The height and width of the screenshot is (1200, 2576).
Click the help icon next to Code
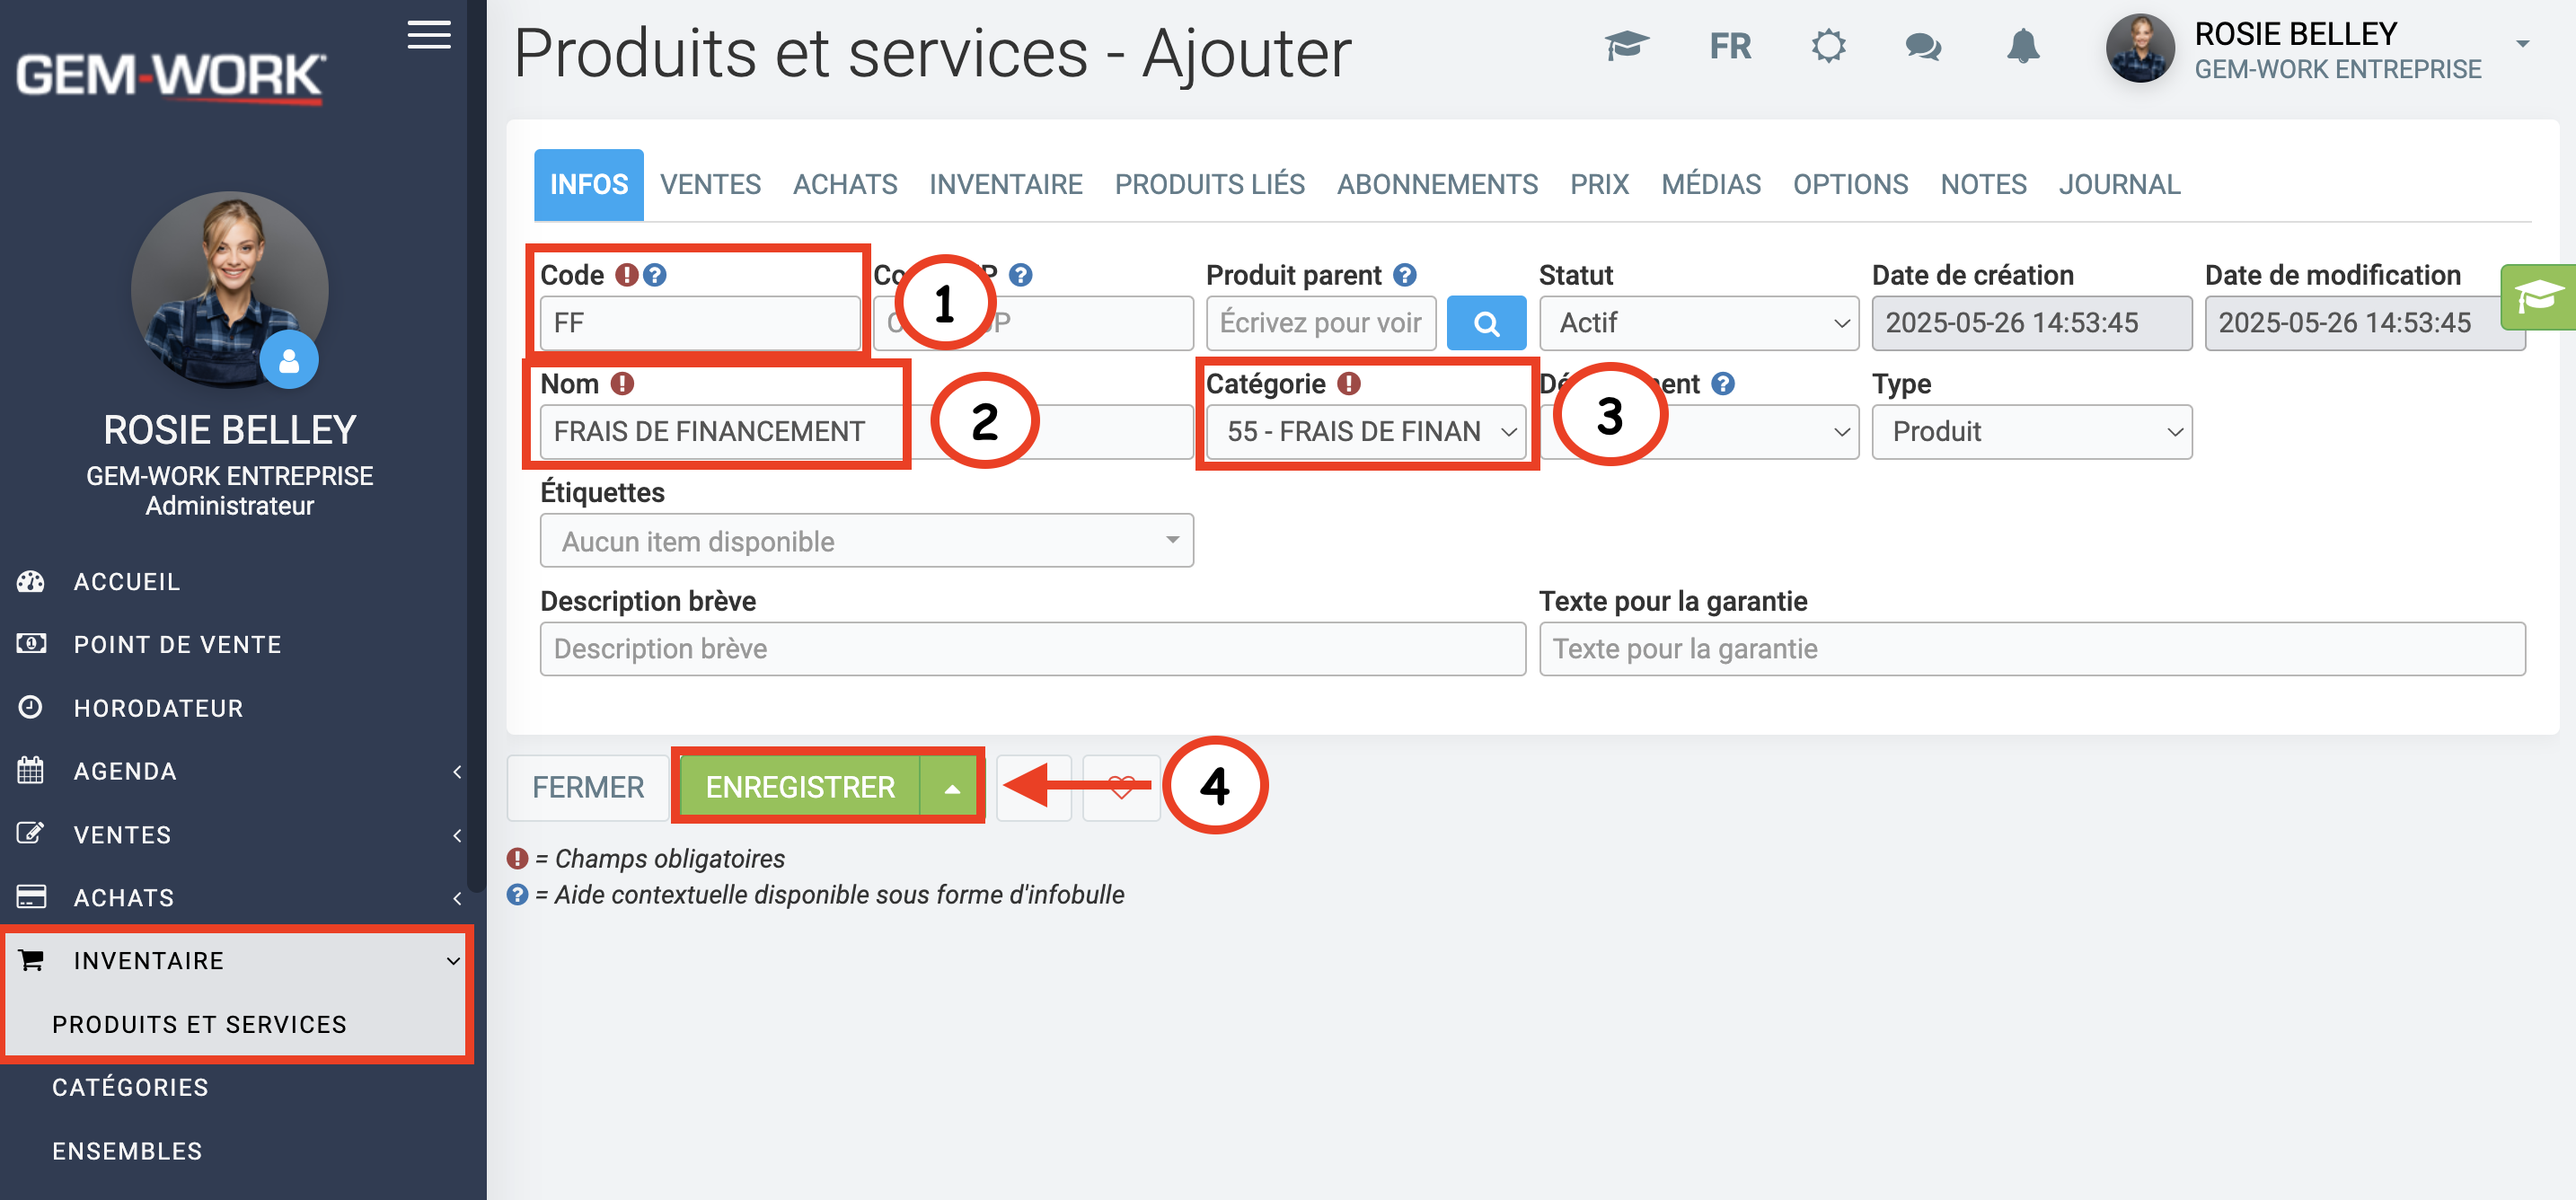coord(655,275)
